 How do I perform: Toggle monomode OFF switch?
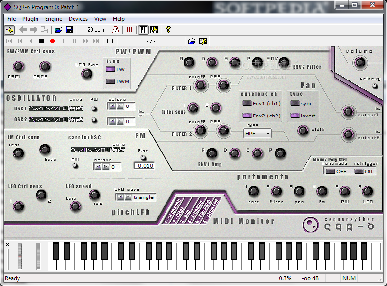tap(331, 171)
